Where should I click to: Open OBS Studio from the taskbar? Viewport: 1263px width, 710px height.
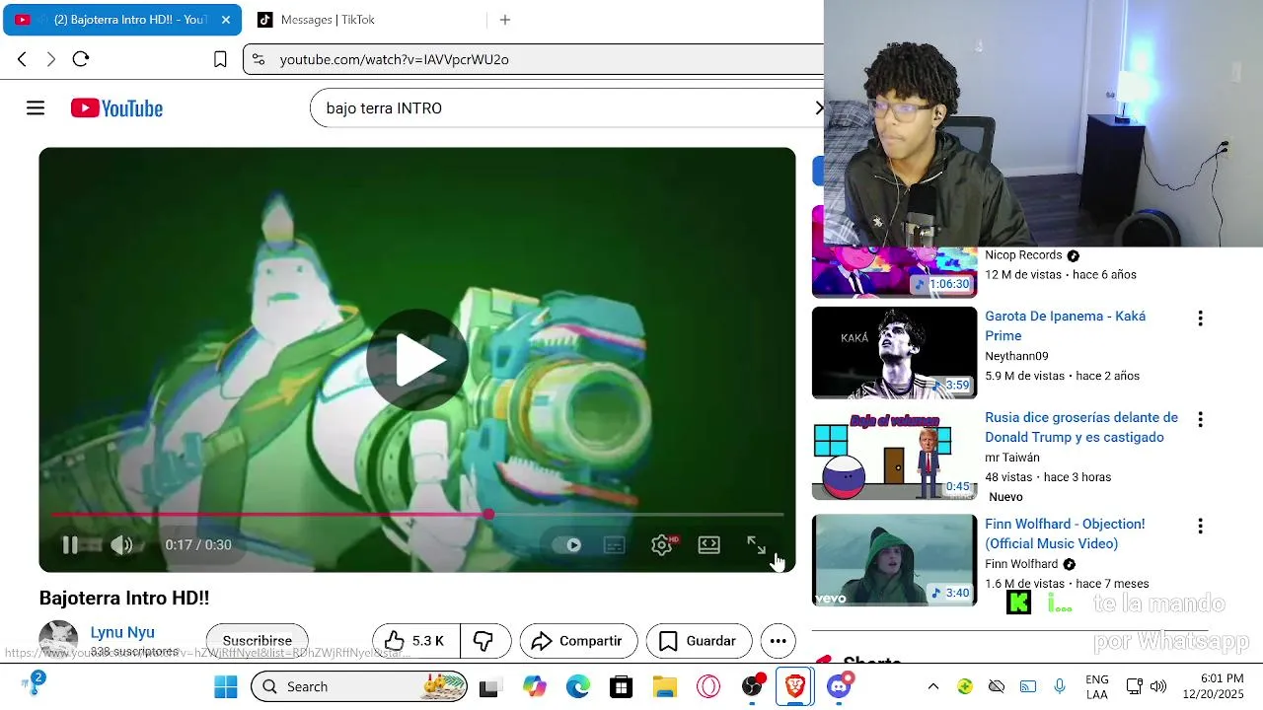(752, 687)
